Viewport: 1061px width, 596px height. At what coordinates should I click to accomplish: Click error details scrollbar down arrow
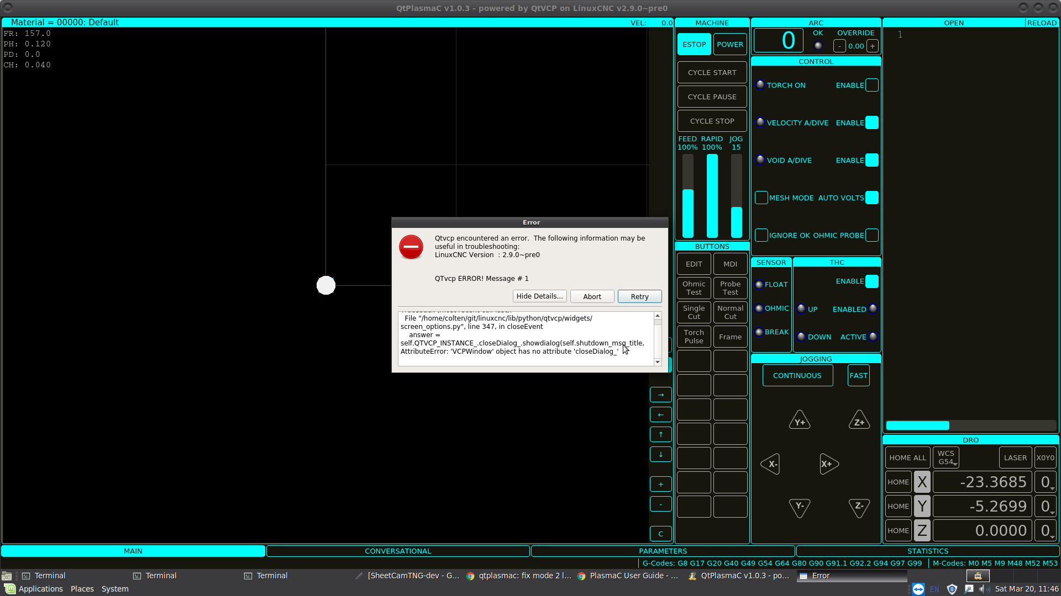[x=658, y=362]
